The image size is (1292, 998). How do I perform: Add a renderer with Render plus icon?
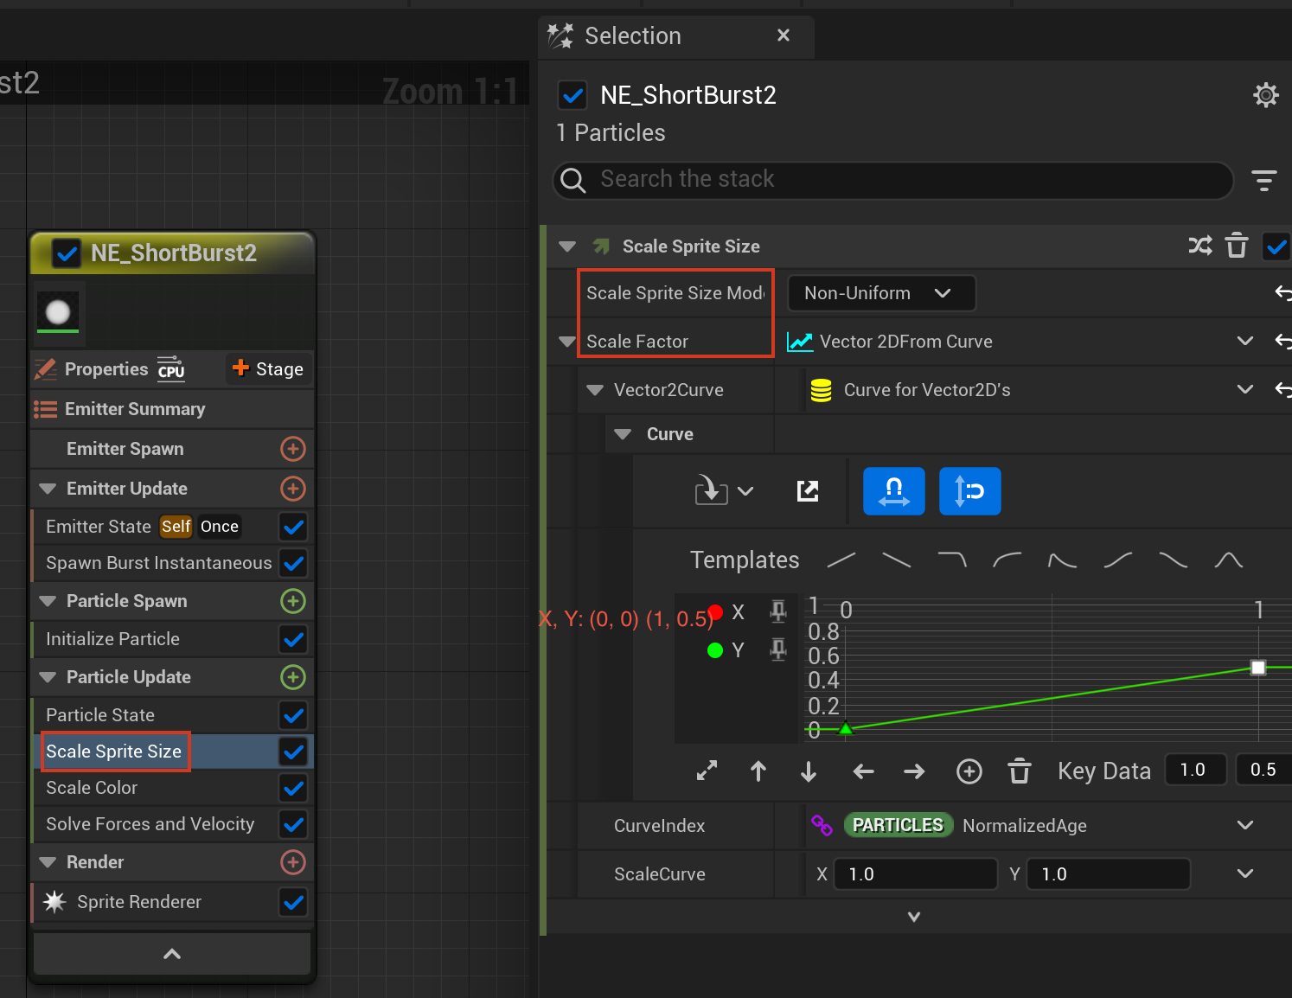click(293, 862)
